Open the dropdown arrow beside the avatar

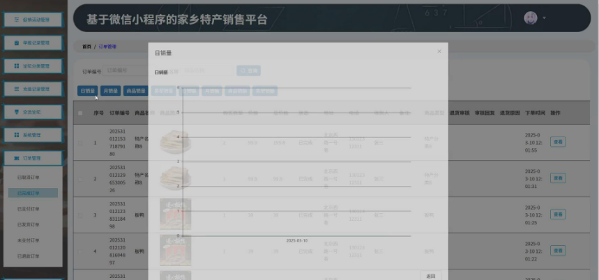pos(544,18)
